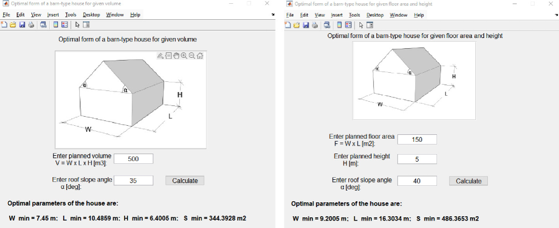Click New Figure icon in right window
Screen dimensions: 559x228
288,25
